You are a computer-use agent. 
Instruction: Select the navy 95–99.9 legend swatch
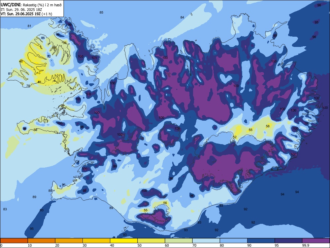click(288, 241)
